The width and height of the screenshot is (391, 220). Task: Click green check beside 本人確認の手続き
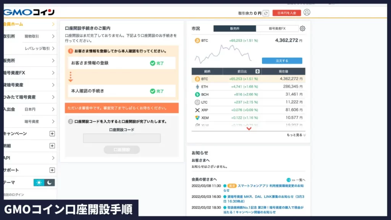[x=153, y=91]
